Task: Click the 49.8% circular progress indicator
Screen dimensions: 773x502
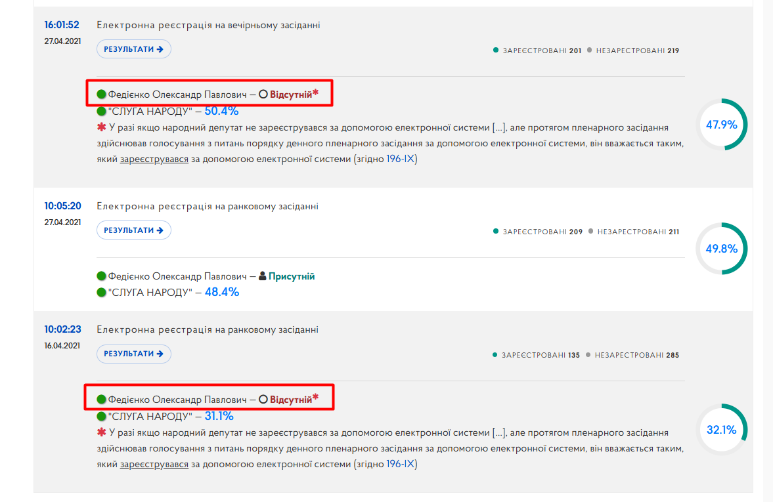Action: pos(722,249)
